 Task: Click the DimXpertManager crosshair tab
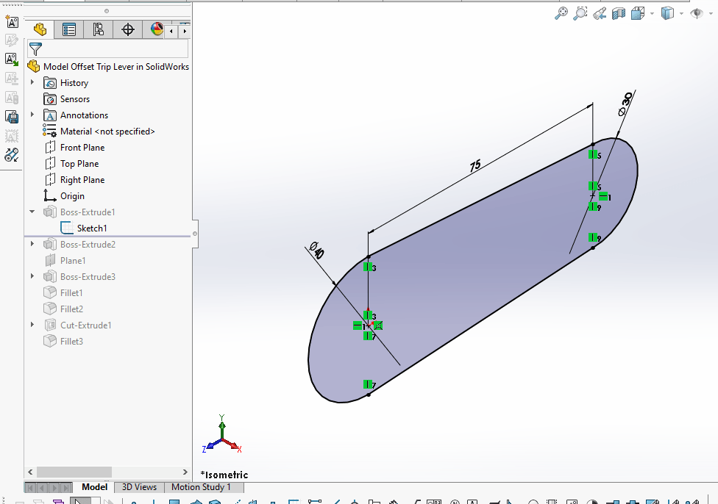(127, 29)
